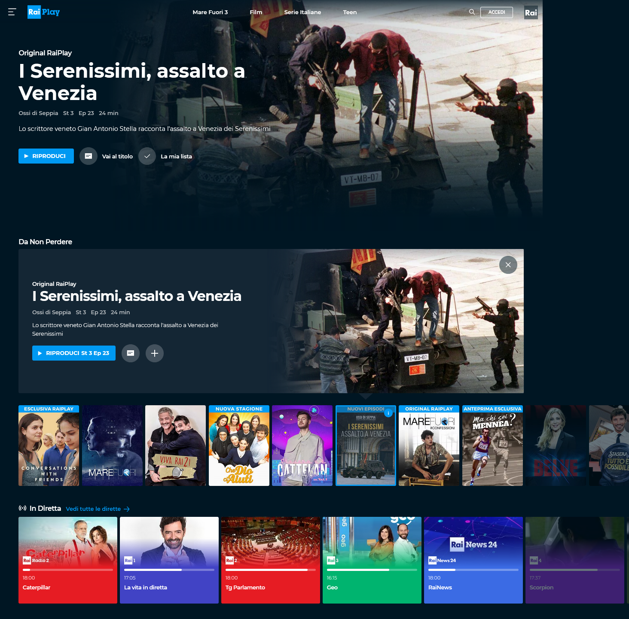This screenshot has width=629, height=619.
Task: Open Caterpillar Rai Radio 2 live card
Action: pyautogui.click(x=68, y=560)
